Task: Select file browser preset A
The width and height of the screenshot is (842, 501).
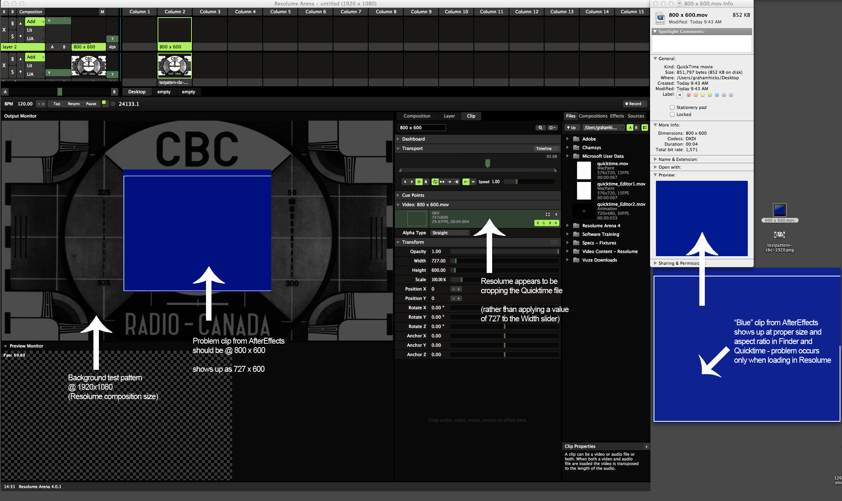Action: (630, 128)
